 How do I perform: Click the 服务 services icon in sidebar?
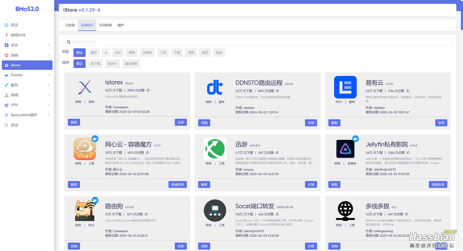pyautogui.click(x=6, y=85)
